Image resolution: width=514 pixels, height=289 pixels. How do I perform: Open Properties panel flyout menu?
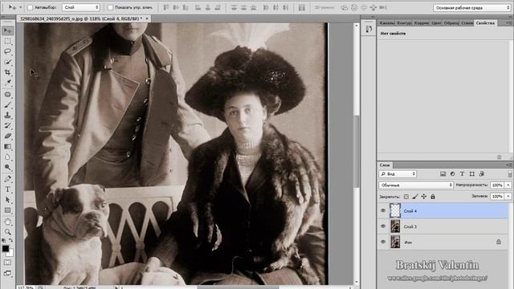tap(509, 22)
